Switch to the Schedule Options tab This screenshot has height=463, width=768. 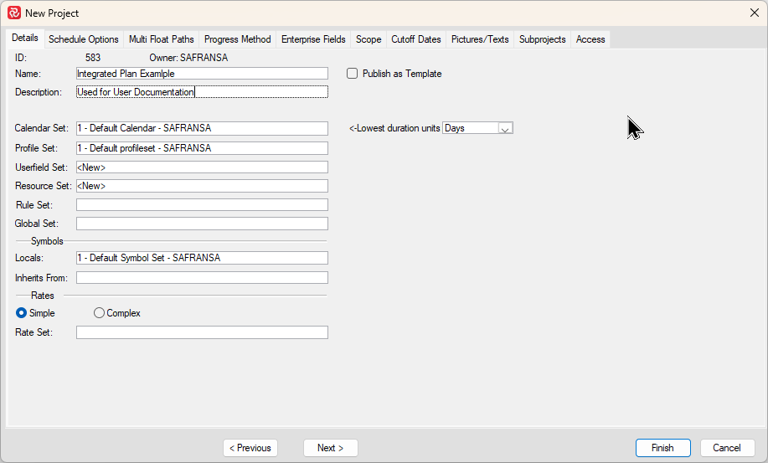pyautogui.click(x=83, y=39)
